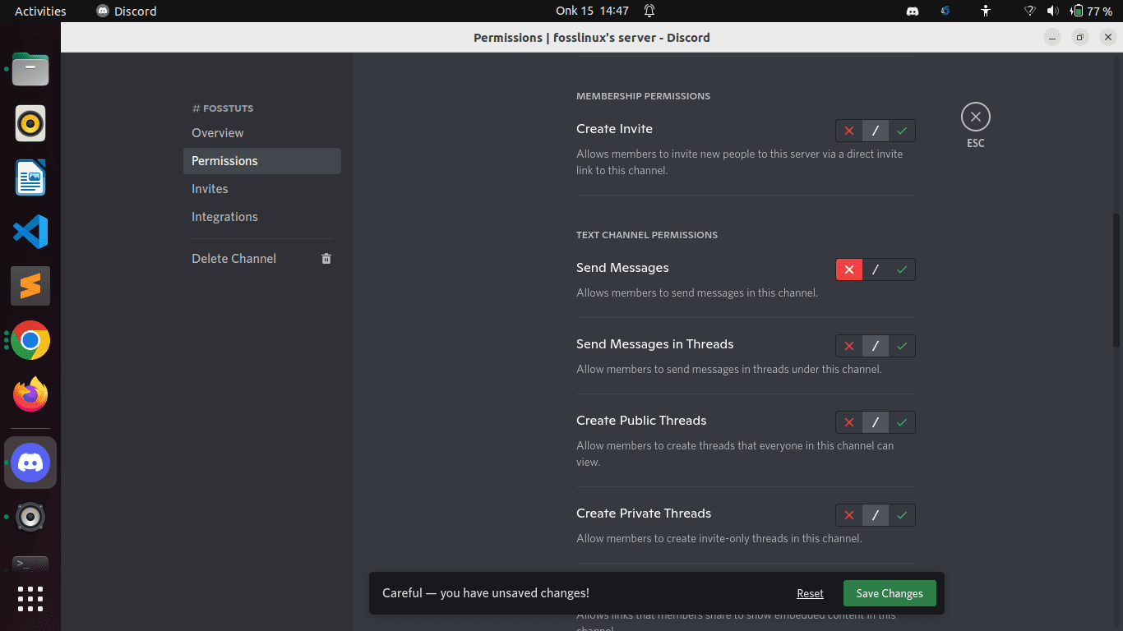Allow Create Invite with green check
The image size is (1123, 631).
coord(902,131)
